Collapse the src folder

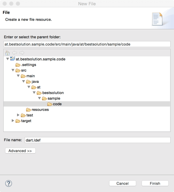(13, 70)
